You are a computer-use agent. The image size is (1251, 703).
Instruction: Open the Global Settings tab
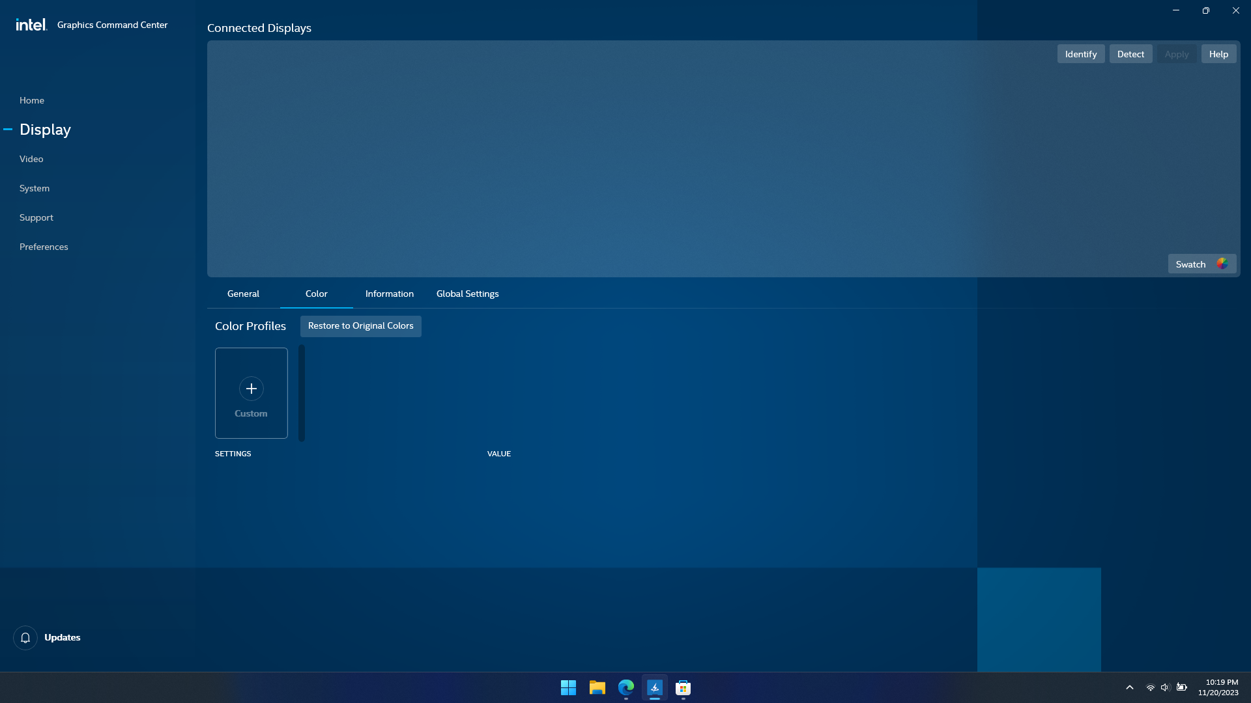pos(468,294)
